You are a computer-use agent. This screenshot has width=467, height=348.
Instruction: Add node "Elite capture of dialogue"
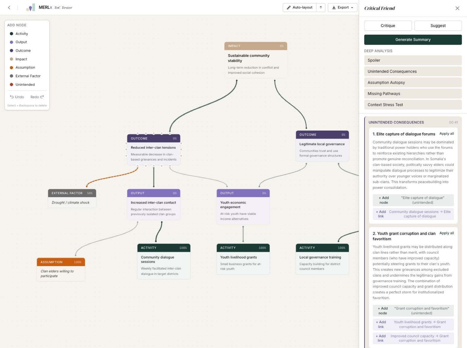413,200
